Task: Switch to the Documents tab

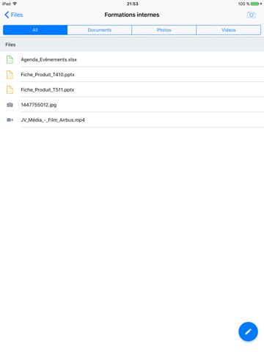Action: pos(100,30)
